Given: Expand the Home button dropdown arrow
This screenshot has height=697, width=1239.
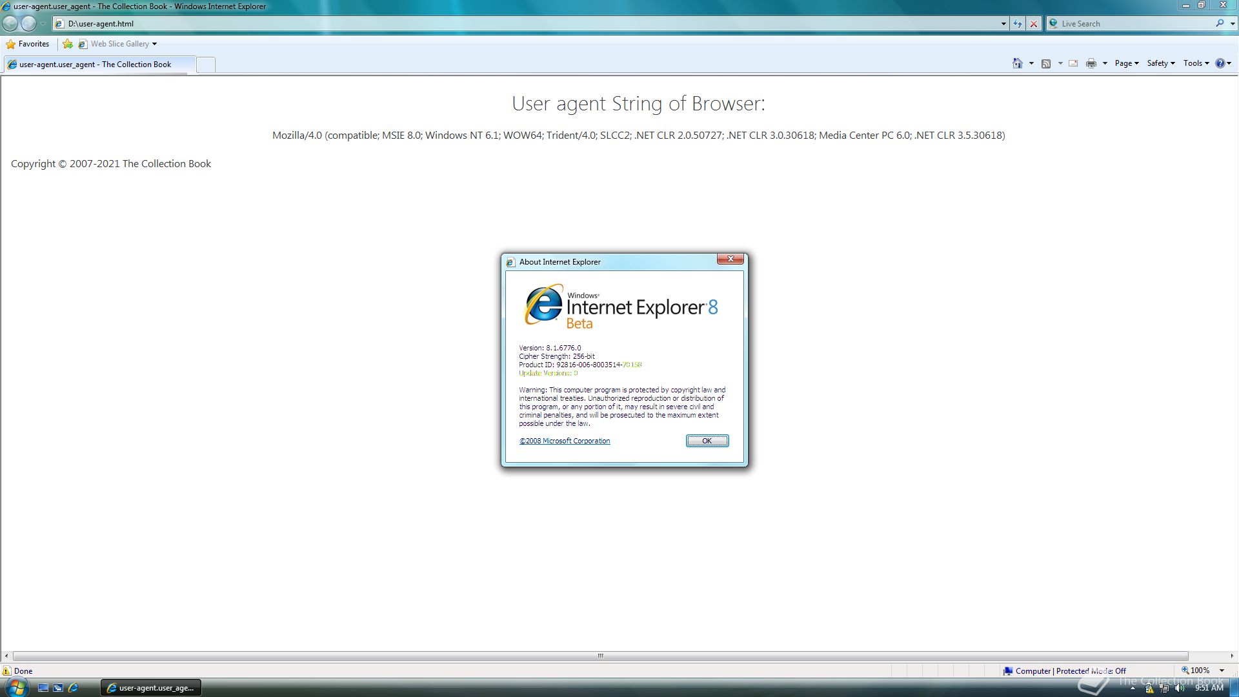Looking at the screenshot, I should [1031, 63].
